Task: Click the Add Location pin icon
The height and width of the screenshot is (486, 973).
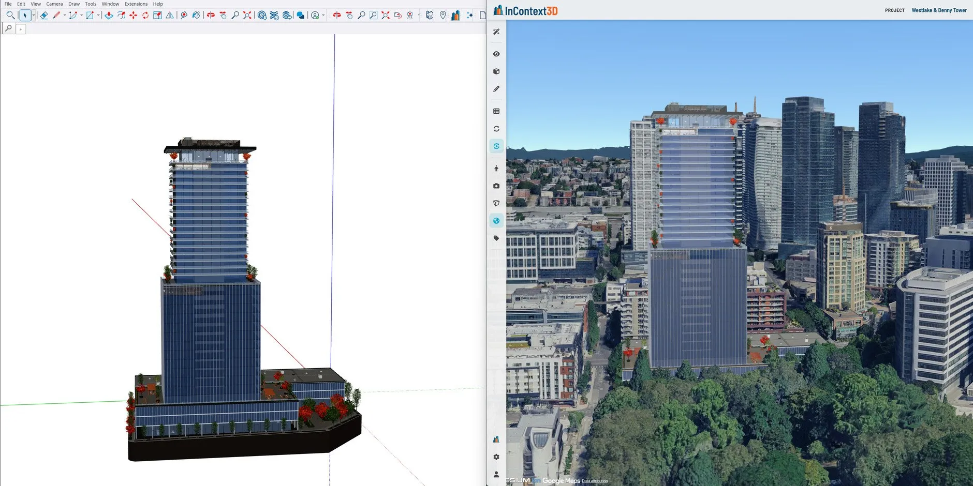Action: point(443,16)
